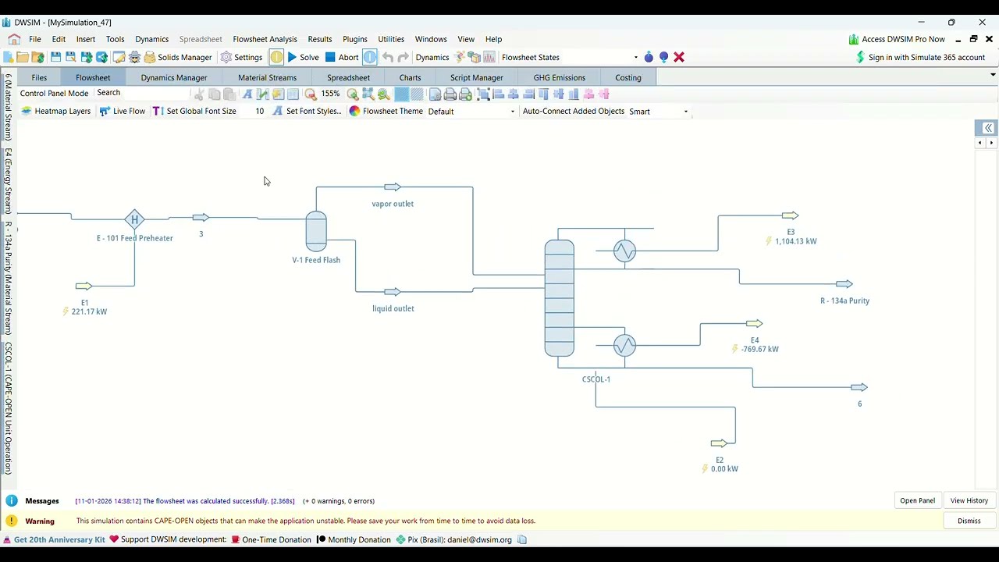This screenshot has height=562, width=999.
Task: Open the Plugins menu
Action: pyautogui.click(x=354, y=39)
